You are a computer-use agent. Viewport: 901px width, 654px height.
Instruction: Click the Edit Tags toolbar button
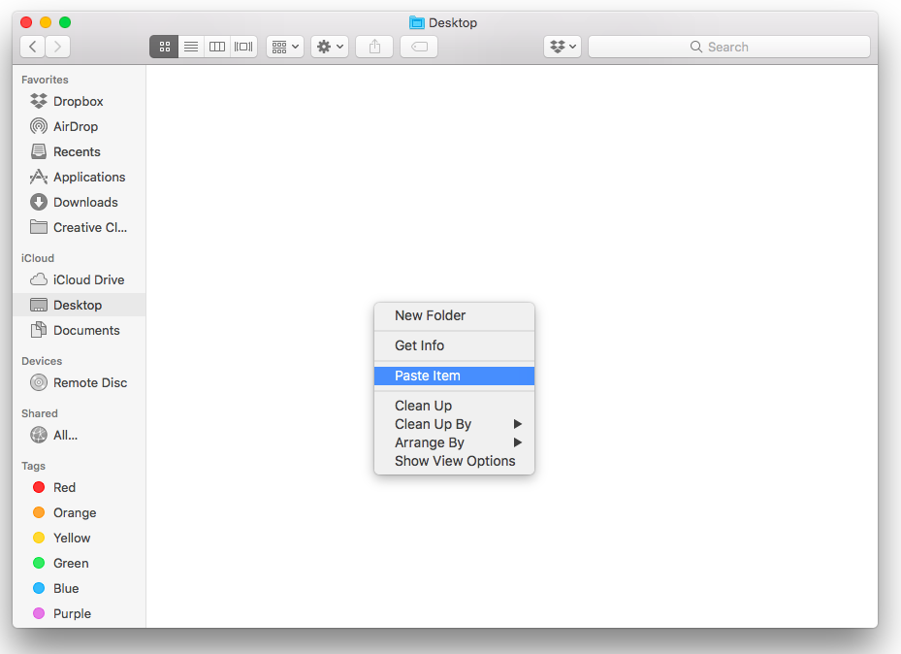coord(420,47)
